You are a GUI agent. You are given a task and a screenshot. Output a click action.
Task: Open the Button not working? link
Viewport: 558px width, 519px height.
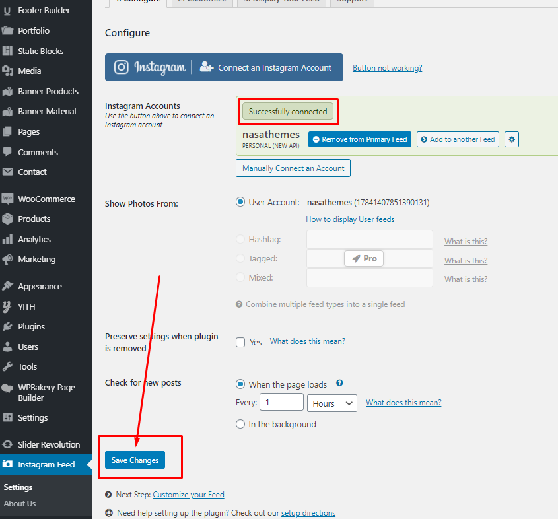tap(387, 68)
